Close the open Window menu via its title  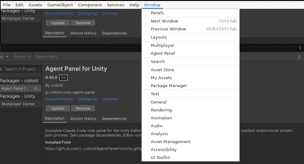point(152,5)
